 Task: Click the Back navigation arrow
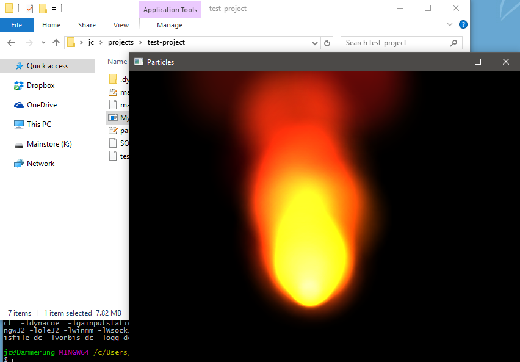tap(12, 43)
